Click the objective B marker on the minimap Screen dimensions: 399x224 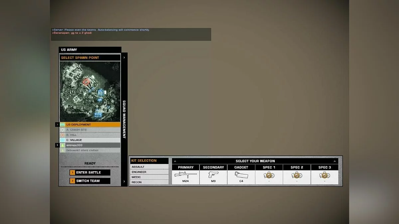[x=86, y=81]
